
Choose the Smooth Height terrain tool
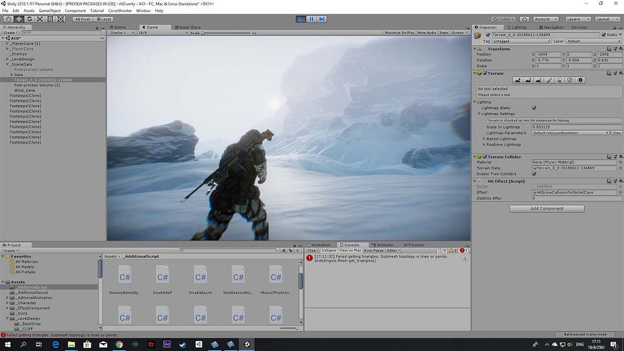[x=539, y=80]
